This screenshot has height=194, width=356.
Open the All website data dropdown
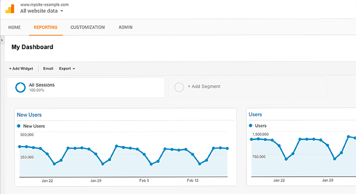[42, 11]
